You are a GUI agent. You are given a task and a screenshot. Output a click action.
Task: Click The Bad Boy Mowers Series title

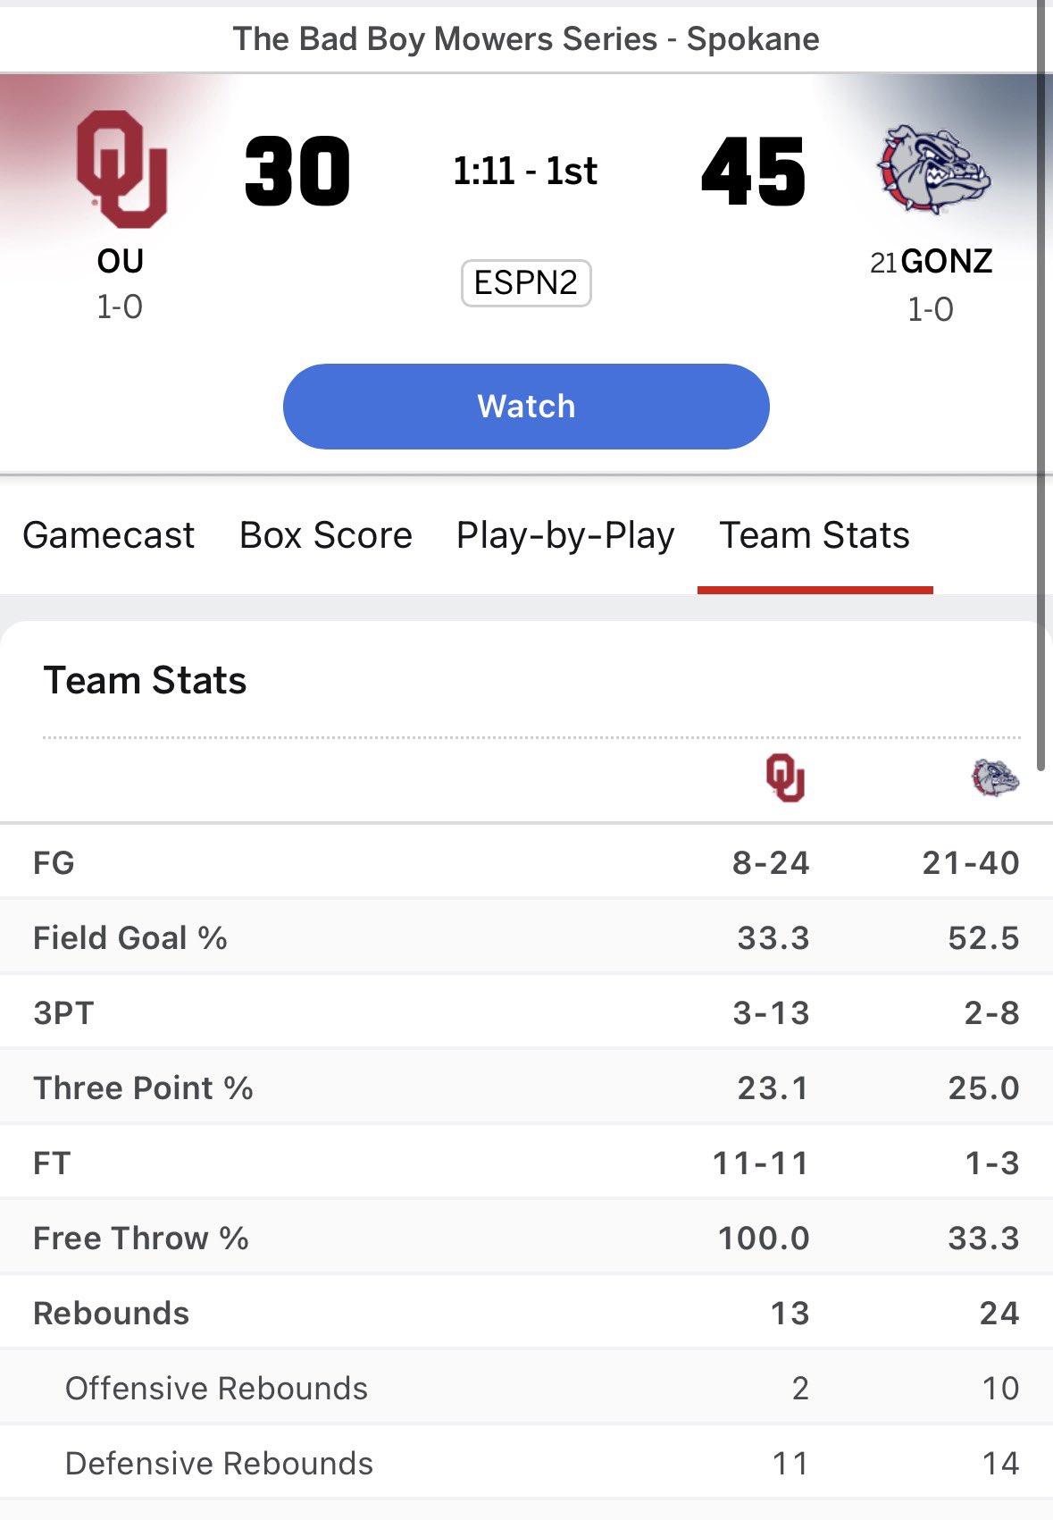click(x=526, y=39)
